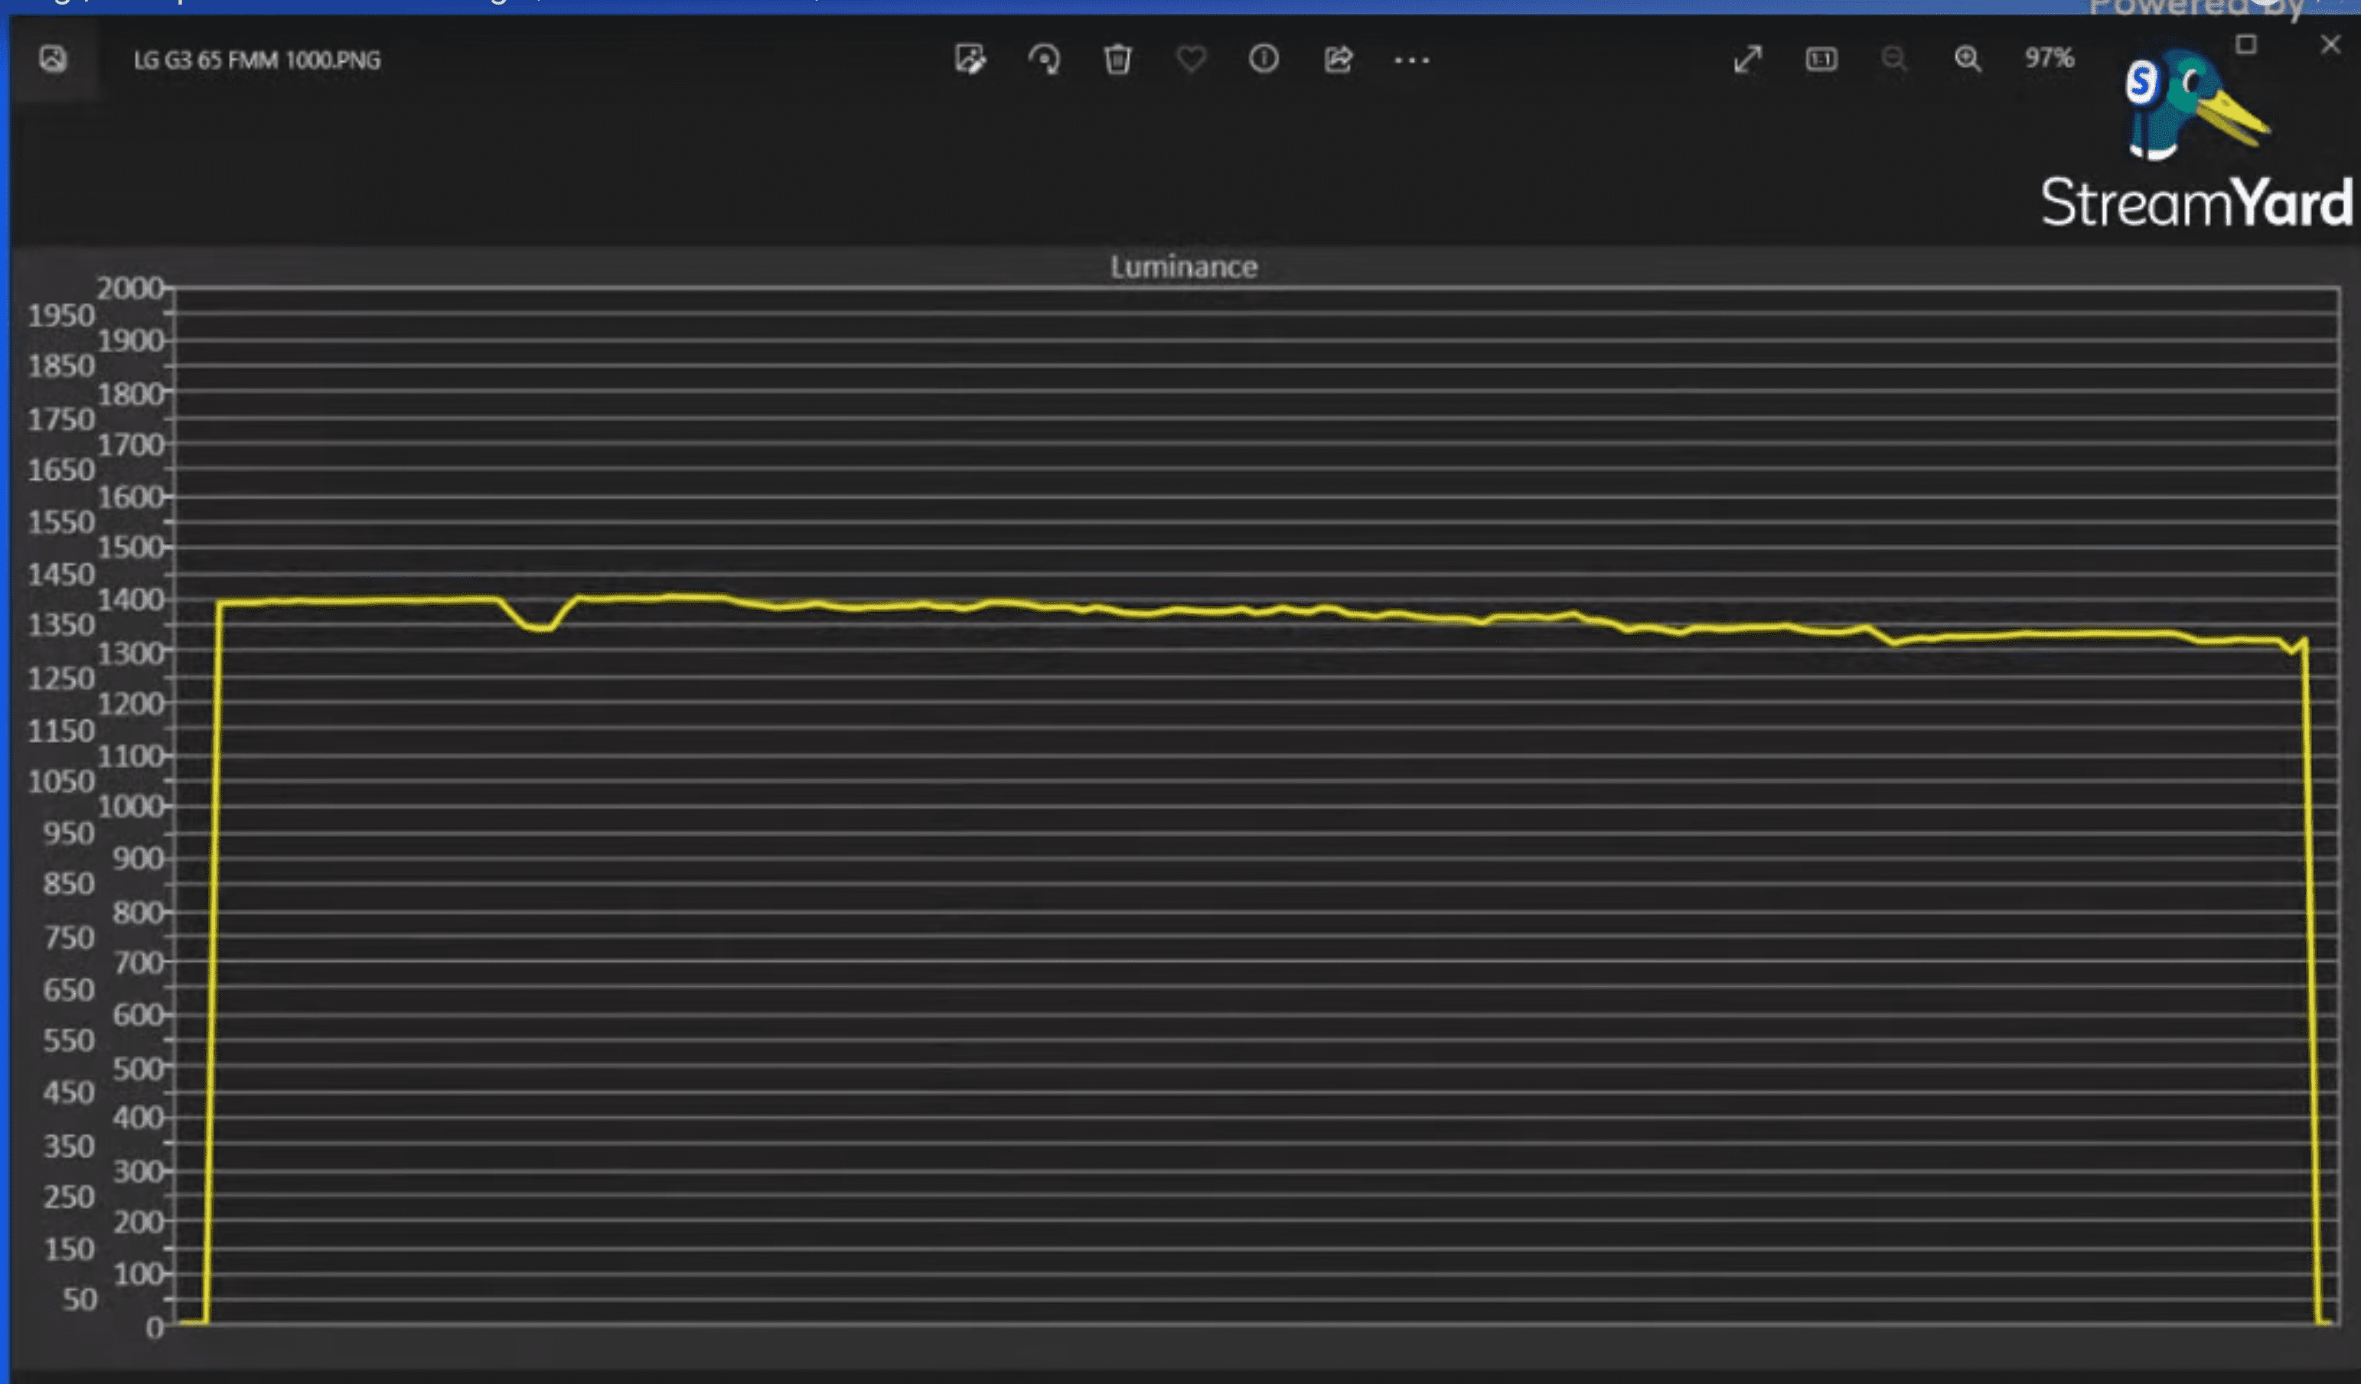Click the 50 axis label
Image resolution: width=2361 pixels, height=1384 pixels.
click(x=80, y=1299)
